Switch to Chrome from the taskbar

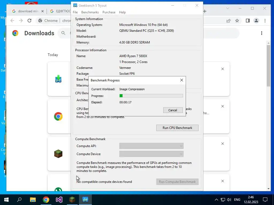coord(46,200)
